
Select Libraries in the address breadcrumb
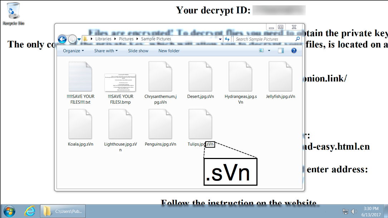pos(103,39)
